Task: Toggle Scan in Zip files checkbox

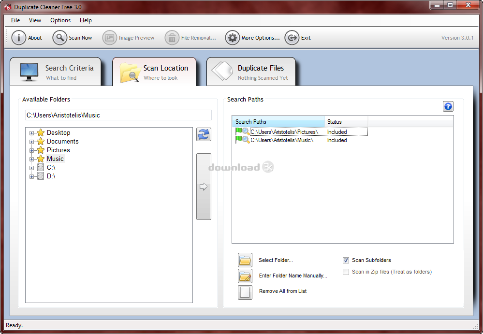Action: (346, 272)
